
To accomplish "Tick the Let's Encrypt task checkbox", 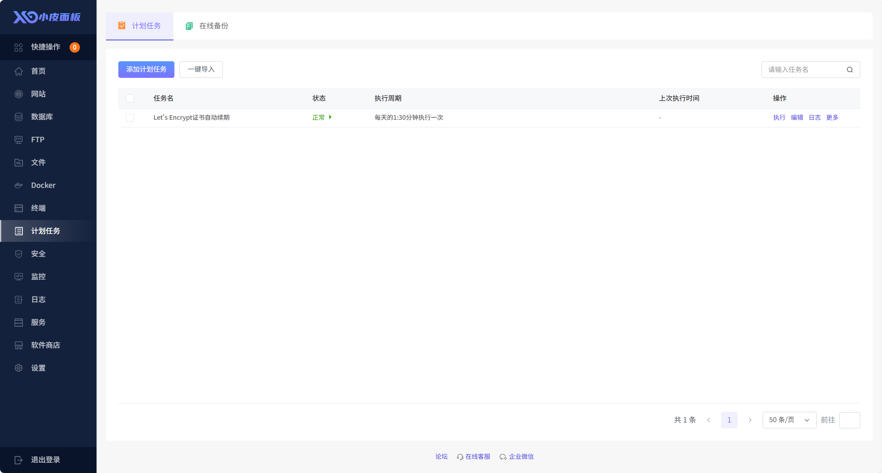I will tap(130, 118).
